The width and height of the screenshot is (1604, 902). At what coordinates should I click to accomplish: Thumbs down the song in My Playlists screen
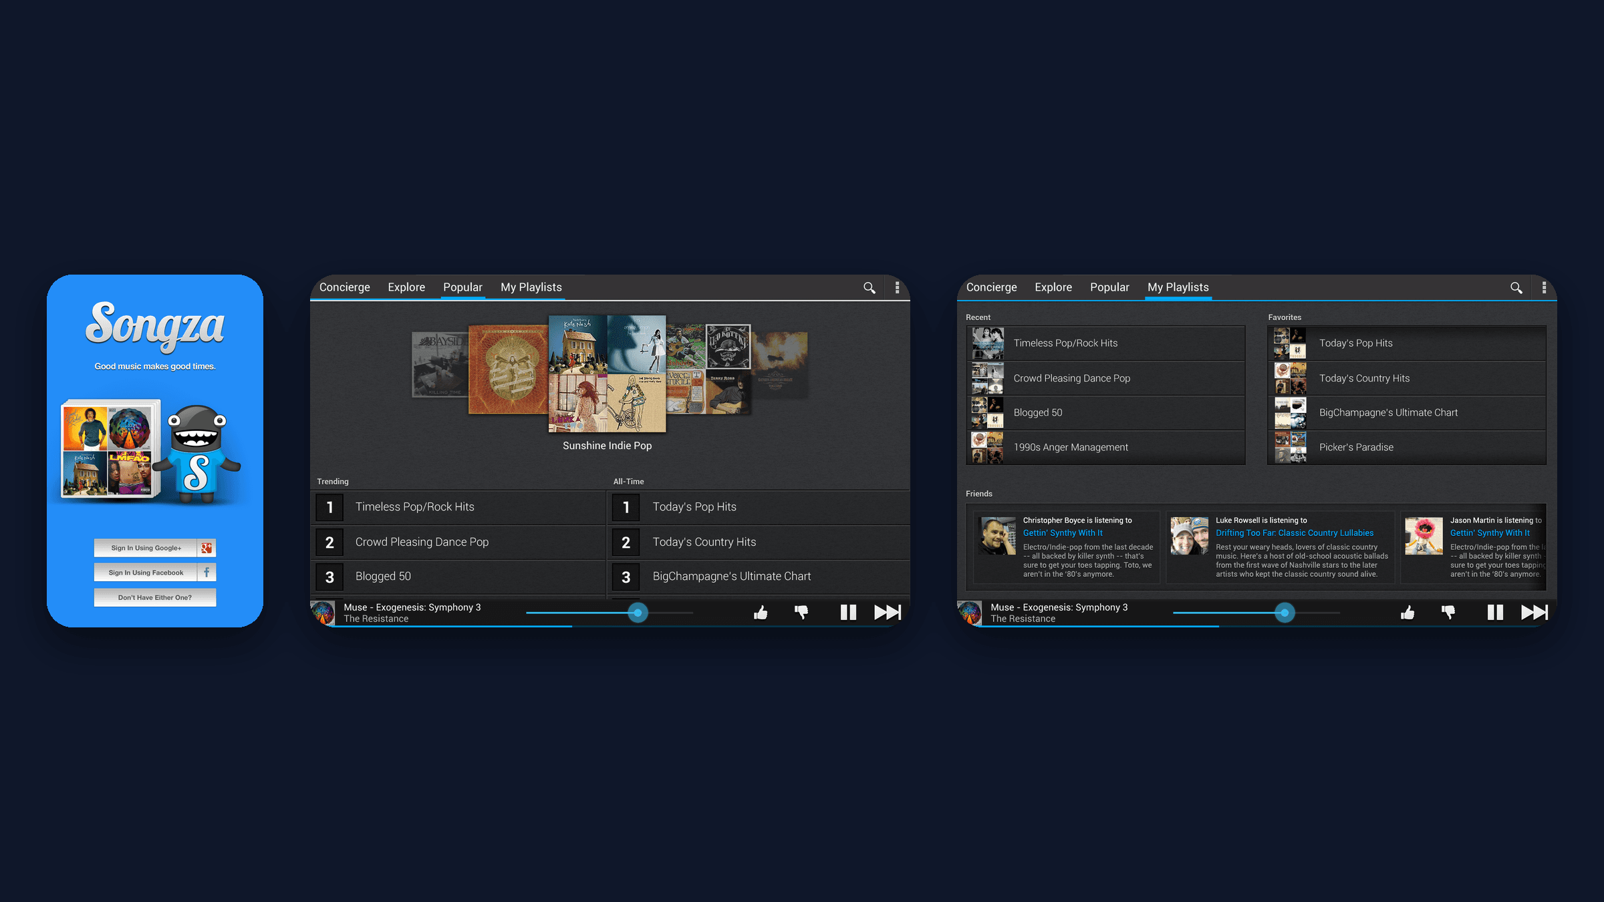click(1448, 613)
